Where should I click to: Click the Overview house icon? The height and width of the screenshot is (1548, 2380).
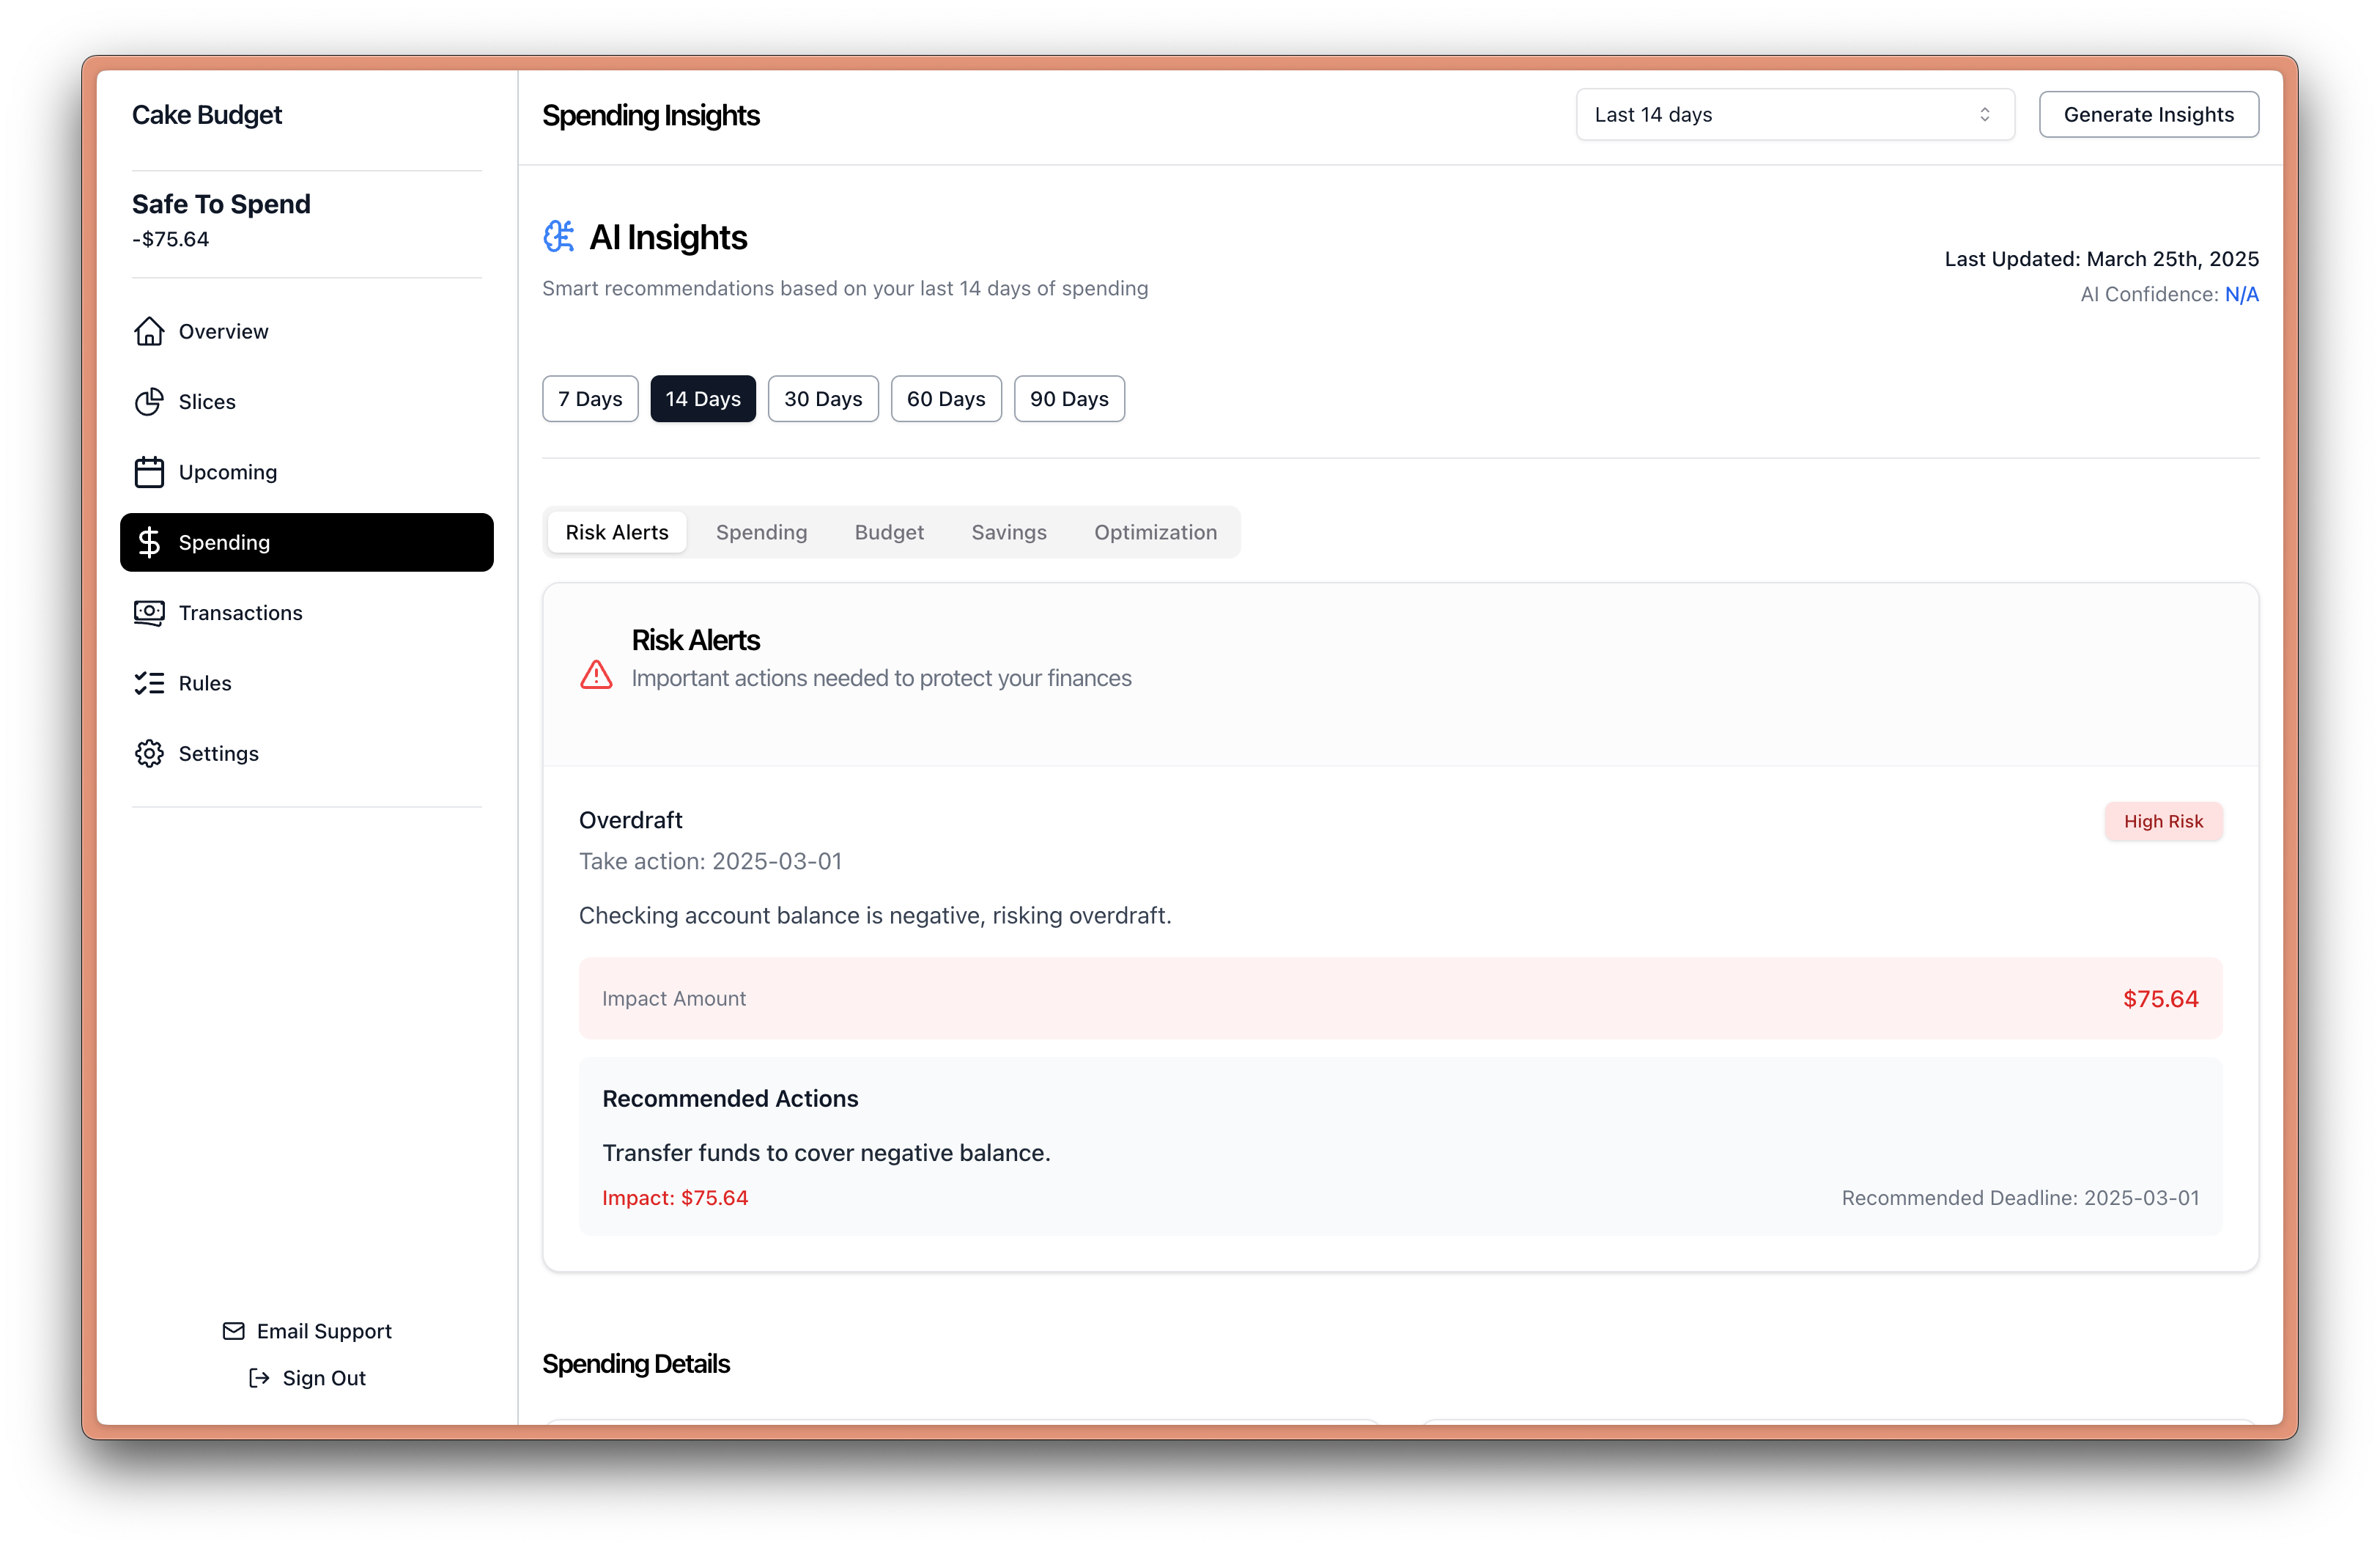(149, 331)
